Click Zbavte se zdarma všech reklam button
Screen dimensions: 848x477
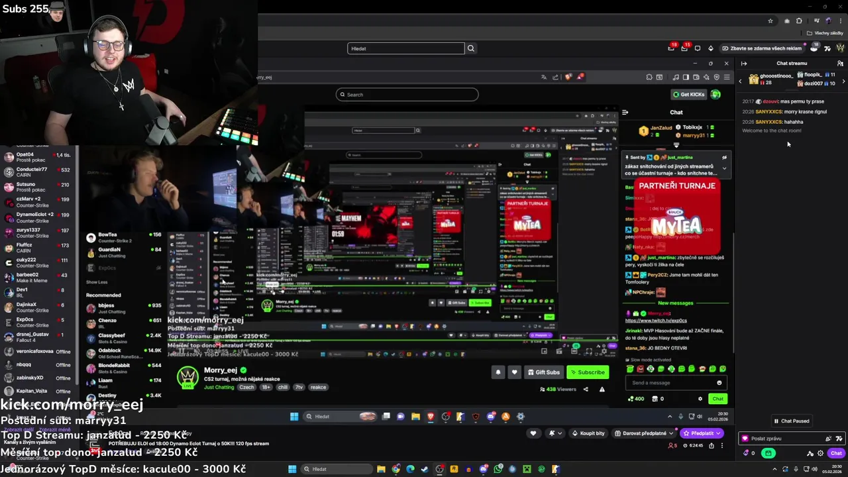coord(763,48)
